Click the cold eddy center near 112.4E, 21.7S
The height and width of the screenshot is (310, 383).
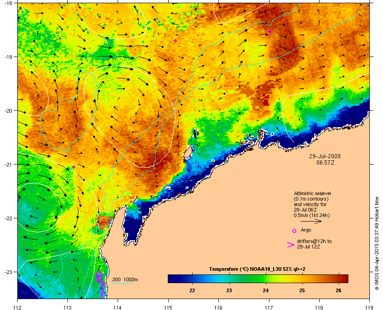coord(37,207)
